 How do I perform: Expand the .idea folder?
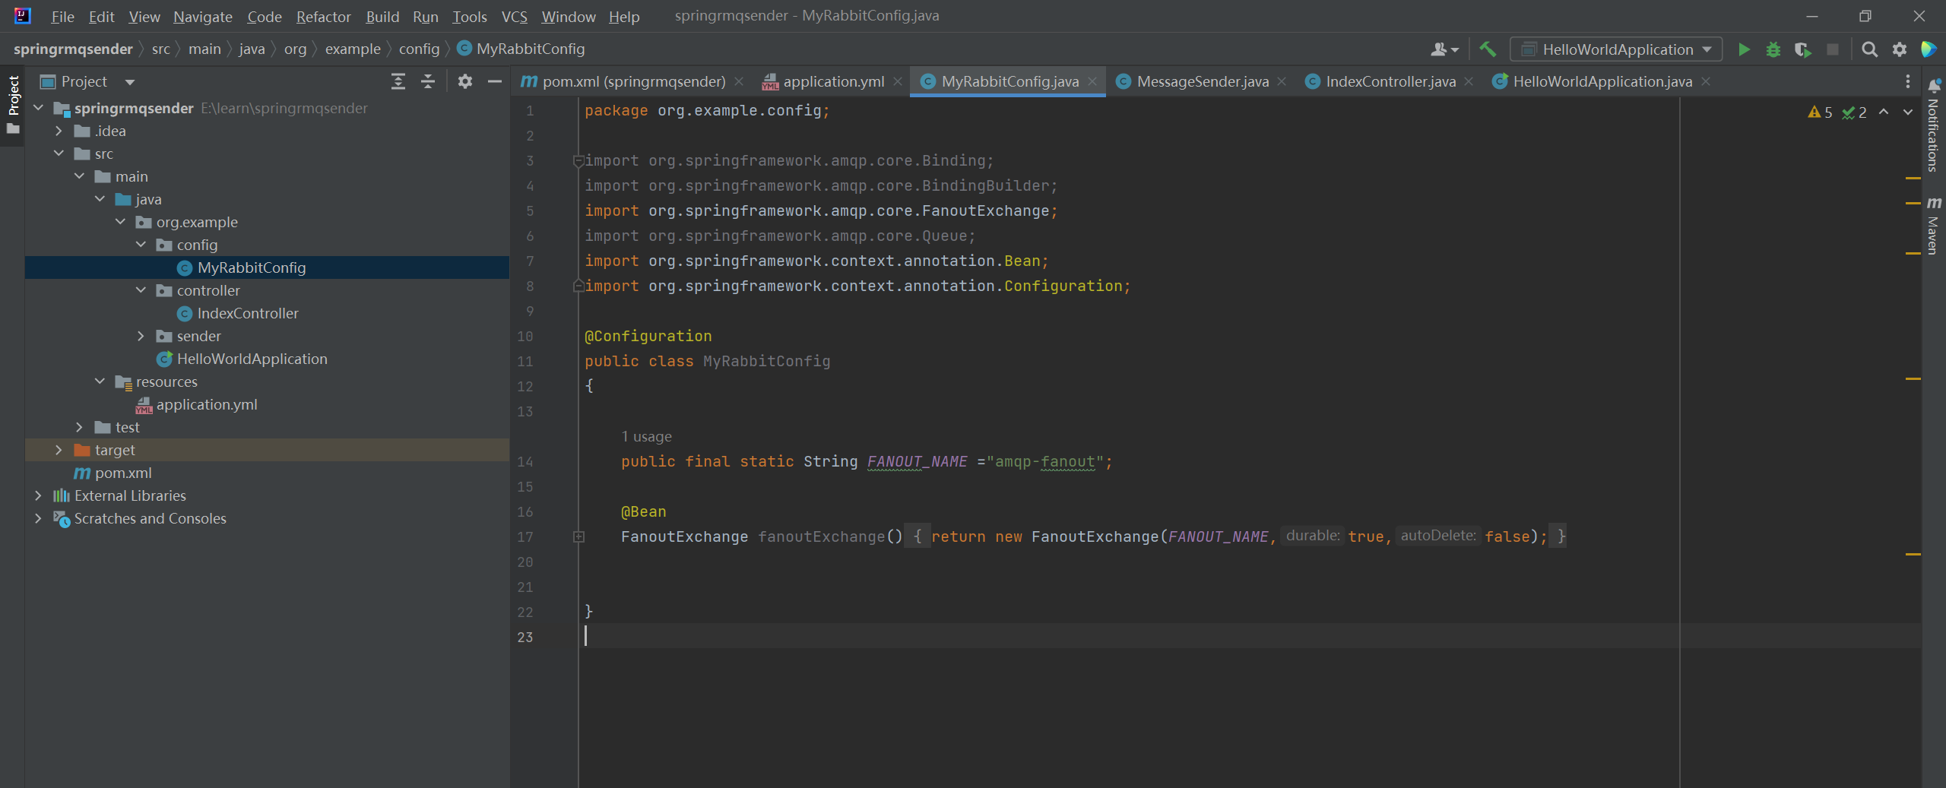pyautogui.click(x=59, y=131)
